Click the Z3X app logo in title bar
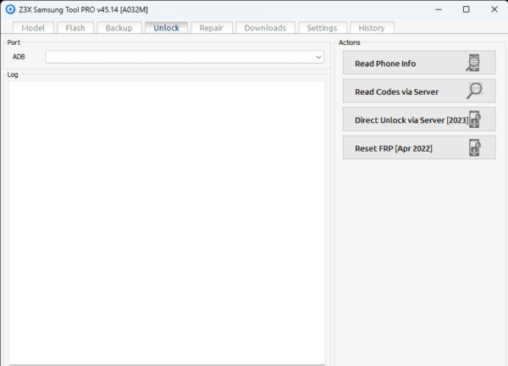The image size is (508, 366). [10, 9]
